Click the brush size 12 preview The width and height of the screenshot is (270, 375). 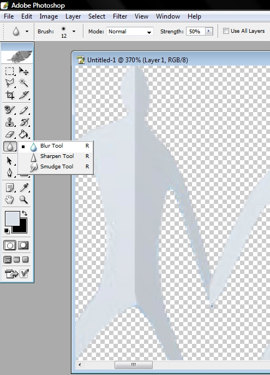(x=63, y=32)
